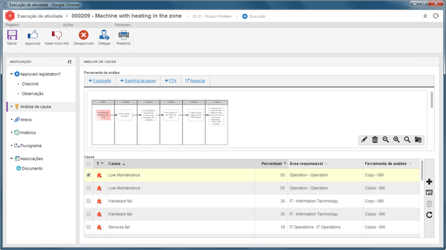The height and width of the screenshot is (250, 446).
Task: Delegate the activity with Delegar
Action: 105,38
